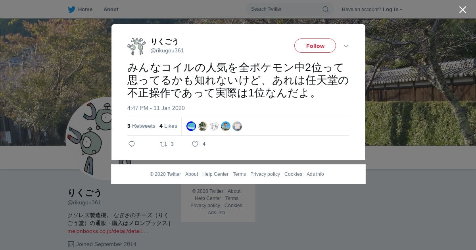The height and width of the screenshot is (250, 476).
Task: Open Privacy policy in overlay footer
Action: 265,174
